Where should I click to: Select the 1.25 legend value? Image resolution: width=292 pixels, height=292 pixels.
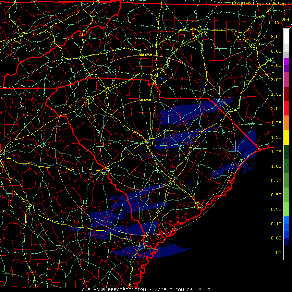point(276,152)
